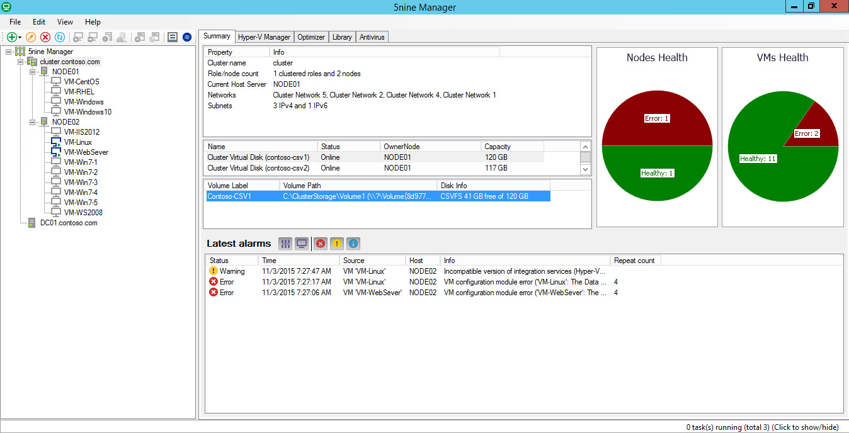Open the Help menu

click(93, 21)
